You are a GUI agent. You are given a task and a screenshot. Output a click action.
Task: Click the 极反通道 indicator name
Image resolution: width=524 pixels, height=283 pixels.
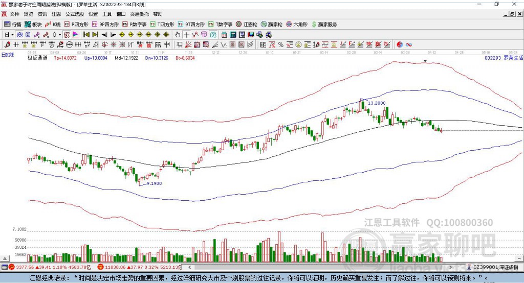click(x=37, y=58)
